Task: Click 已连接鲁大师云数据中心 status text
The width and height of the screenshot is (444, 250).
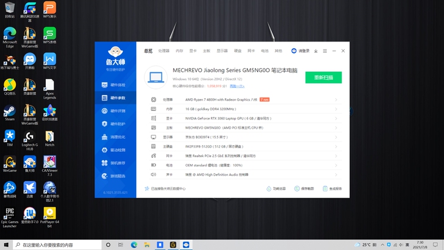Action: click(x=168, y=188)
